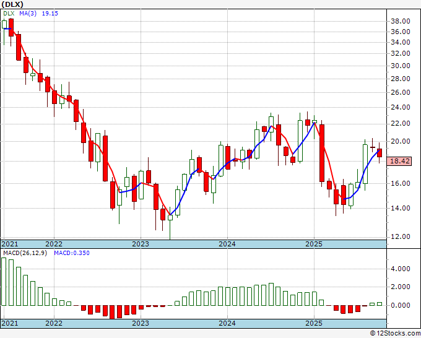This screenshot has height=338, width=421.
Task: Click the 32.00 price axis label
Action: (x=401, y=54)
